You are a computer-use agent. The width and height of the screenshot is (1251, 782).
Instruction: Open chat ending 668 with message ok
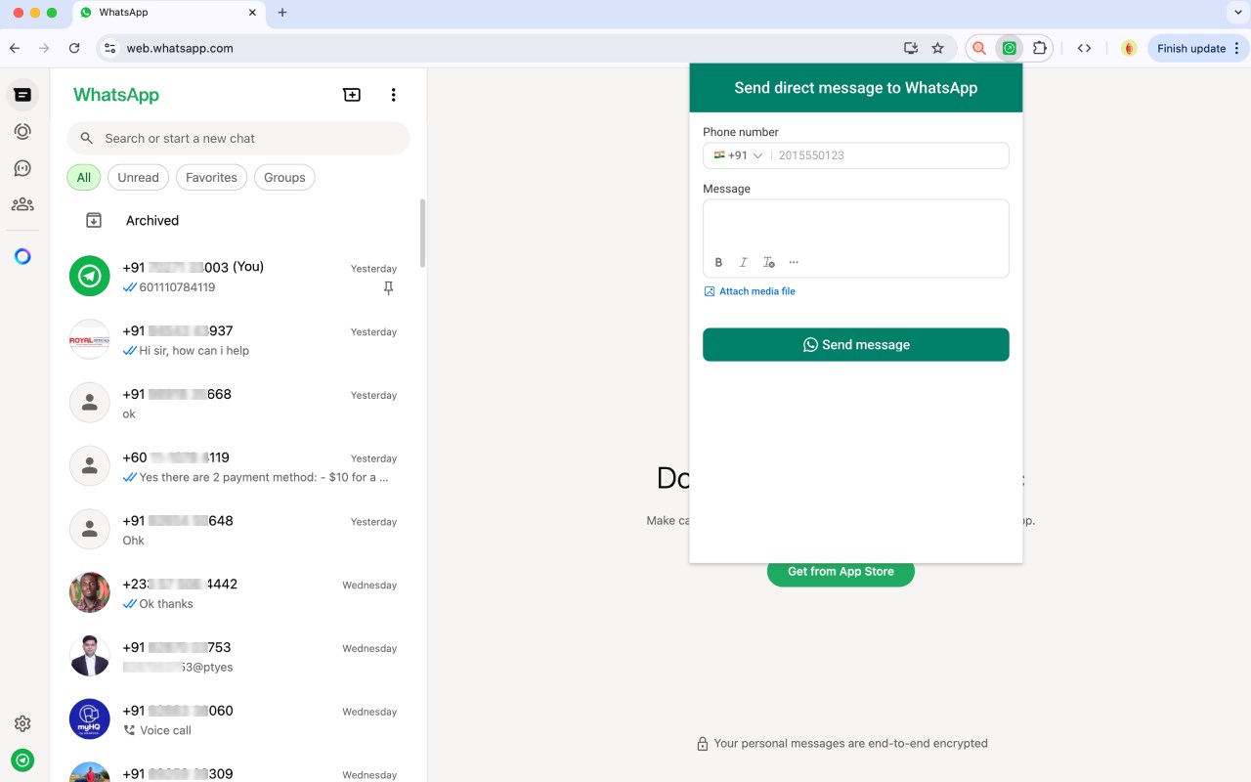[238, 404]
